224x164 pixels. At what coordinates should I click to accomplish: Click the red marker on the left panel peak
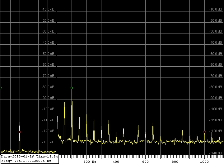click(x=20, y=132)
